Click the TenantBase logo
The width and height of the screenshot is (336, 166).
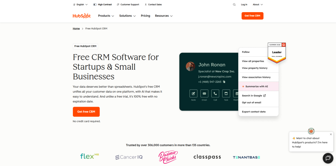tap(246, 157)
